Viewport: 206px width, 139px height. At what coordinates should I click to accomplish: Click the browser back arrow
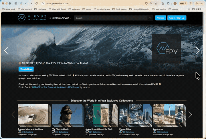(x=26, y=3)
